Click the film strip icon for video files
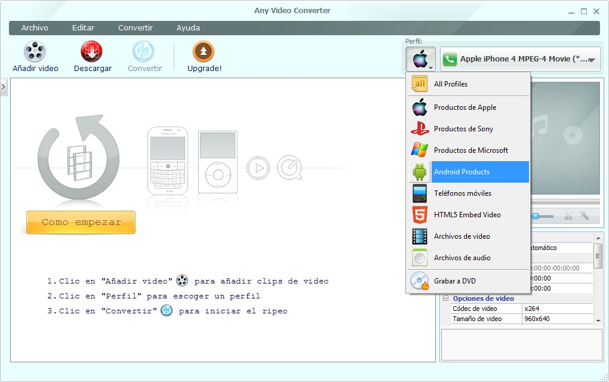 [420, 236]
